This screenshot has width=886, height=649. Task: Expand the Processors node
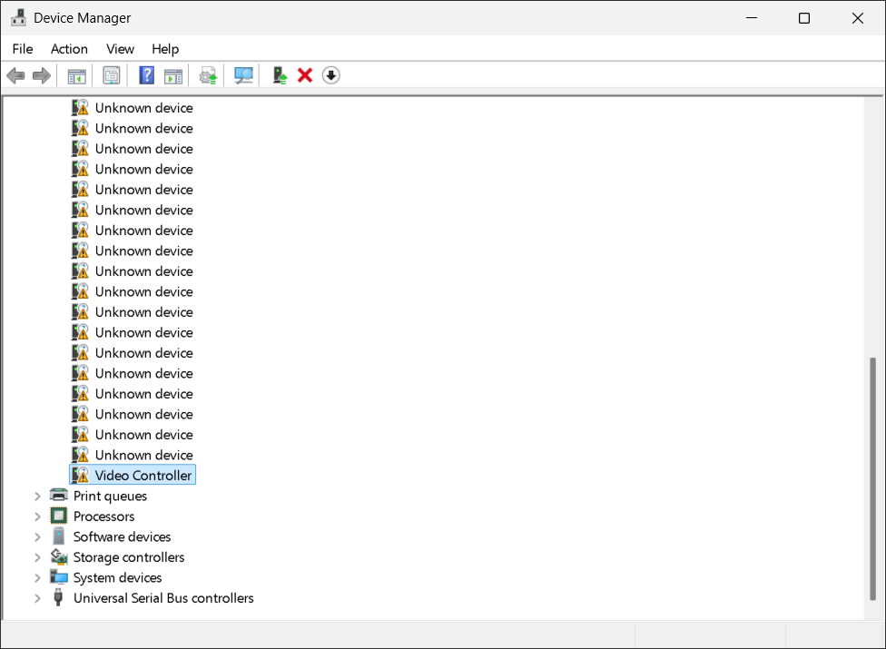37,516
